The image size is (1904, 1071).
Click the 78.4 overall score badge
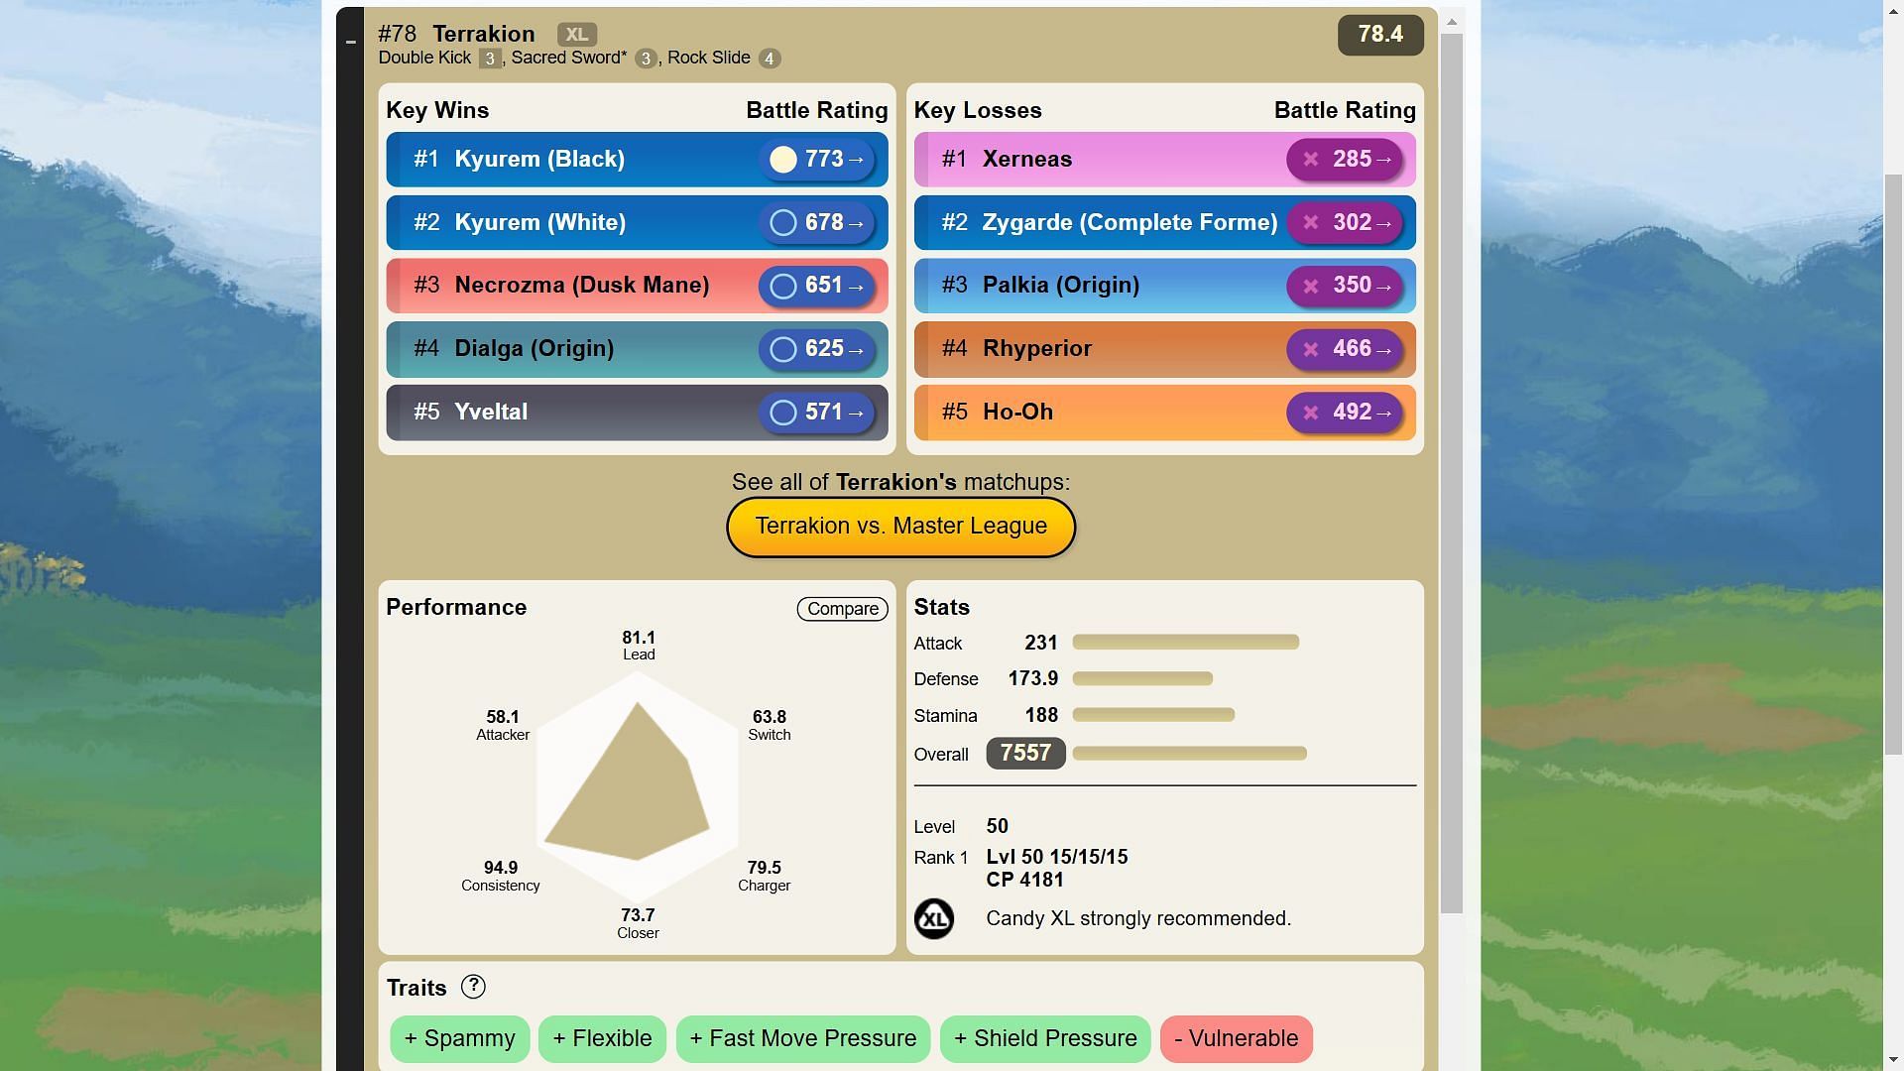click(x=1380, y=35)
